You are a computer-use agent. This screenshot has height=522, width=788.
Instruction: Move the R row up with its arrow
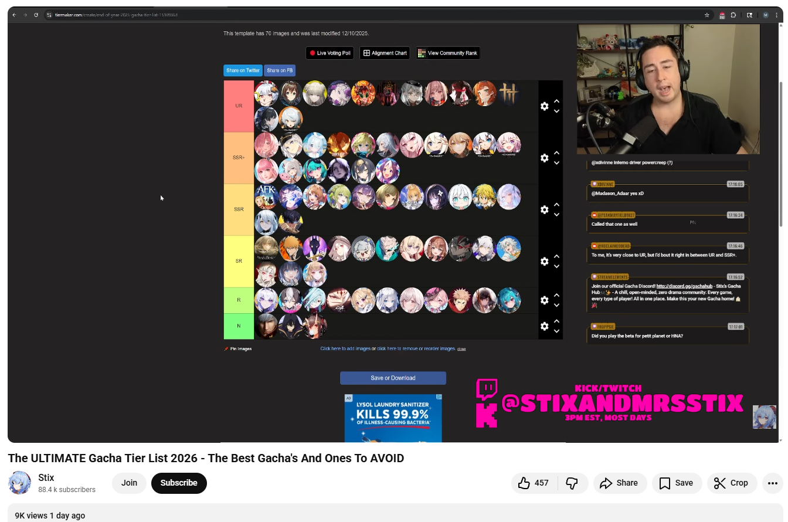coord(556,296)
